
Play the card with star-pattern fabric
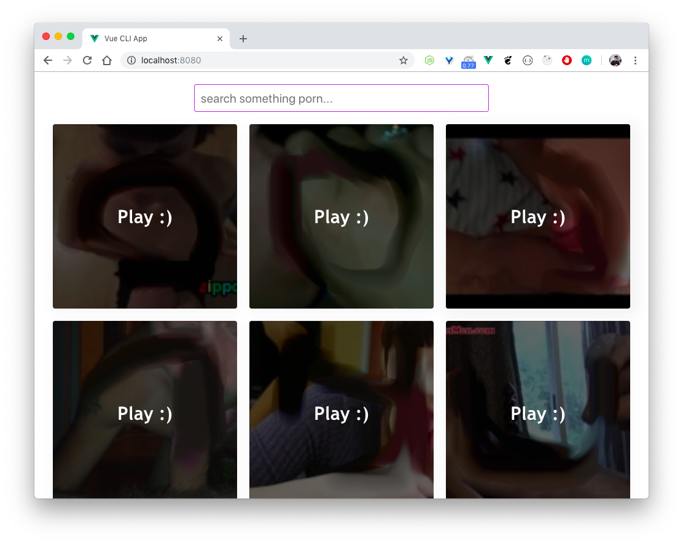click(x=538, y=216)
